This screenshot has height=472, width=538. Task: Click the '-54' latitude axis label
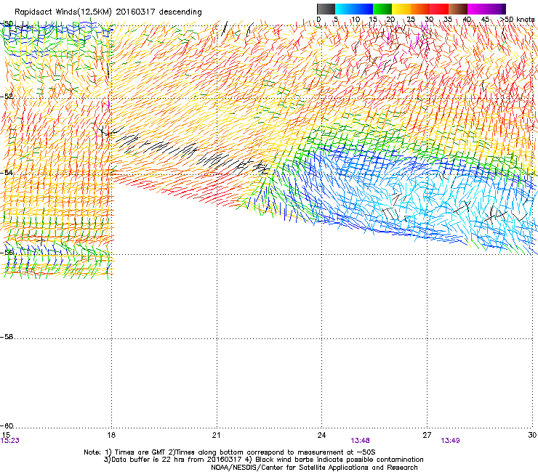click(7, 172)
